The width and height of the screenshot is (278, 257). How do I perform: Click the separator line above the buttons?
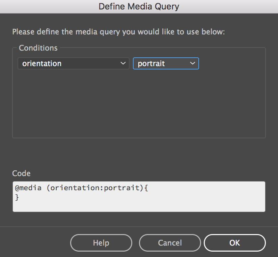pyautogui.click(x=139, y=226)
